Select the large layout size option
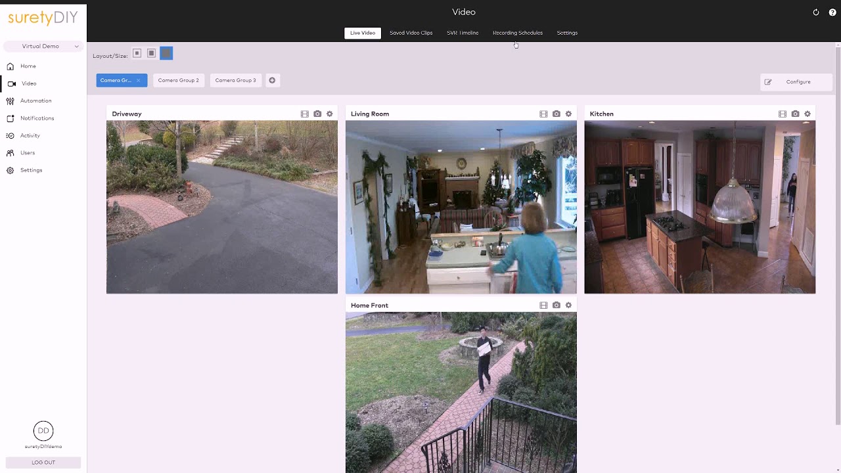 [x=166, y=53]
